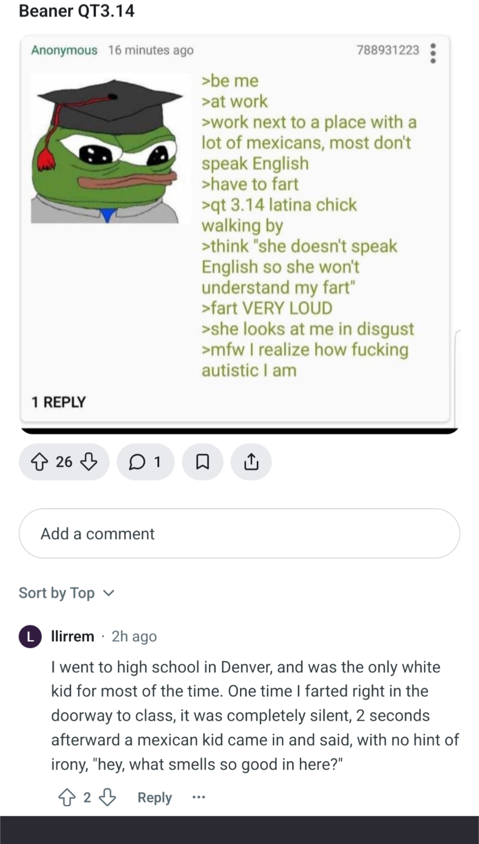Open comments via the speech bubble icon
479x844 pixels.
click(x=145, y=462)
